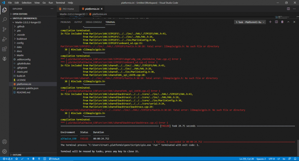Click terminal scrollbar thumb
This screenshot has height=161, width=299.
(x=298, y=148)
